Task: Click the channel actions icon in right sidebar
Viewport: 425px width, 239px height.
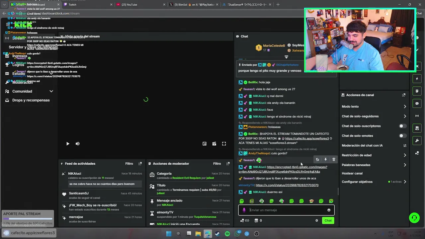Action: tap(417, 128)
